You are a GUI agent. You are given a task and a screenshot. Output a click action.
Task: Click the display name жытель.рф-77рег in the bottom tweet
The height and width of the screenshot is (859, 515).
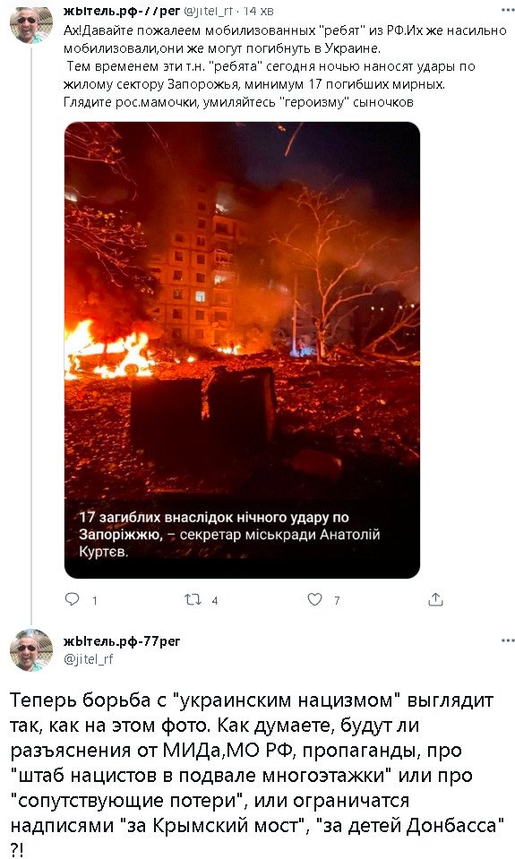pos(122,641)
